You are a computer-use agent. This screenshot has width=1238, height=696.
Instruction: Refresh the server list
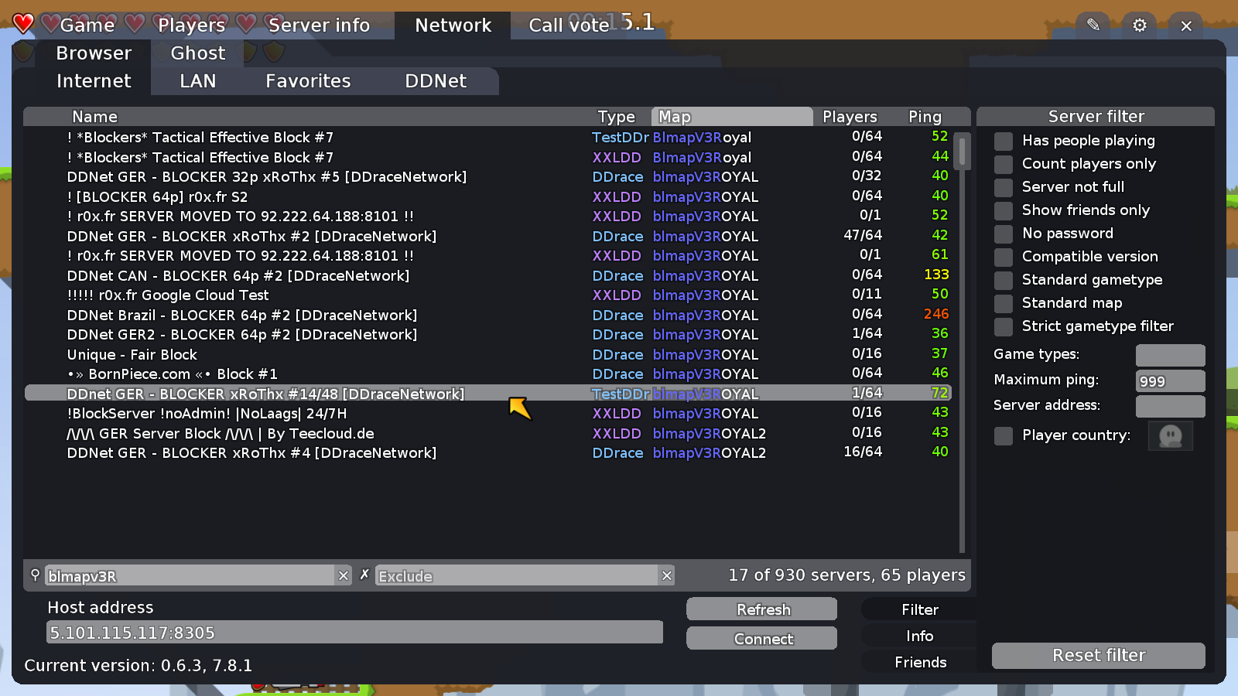click(x=761, y=609)
